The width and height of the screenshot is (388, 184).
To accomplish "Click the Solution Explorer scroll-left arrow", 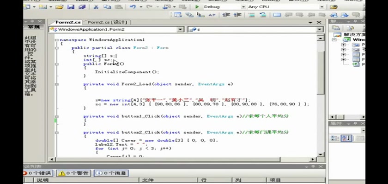I will [332, 117].
